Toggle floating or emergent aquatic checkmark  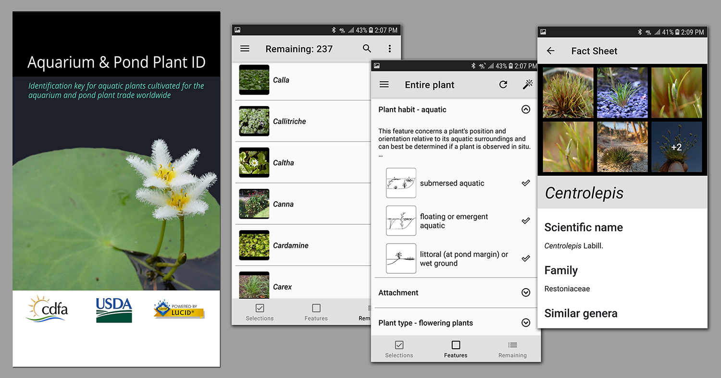pos(526,221)
